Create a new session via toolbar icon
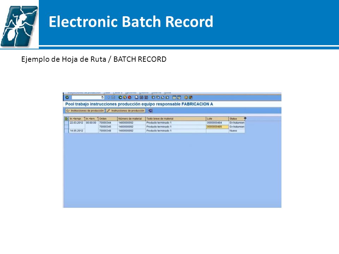 (174, 97)
